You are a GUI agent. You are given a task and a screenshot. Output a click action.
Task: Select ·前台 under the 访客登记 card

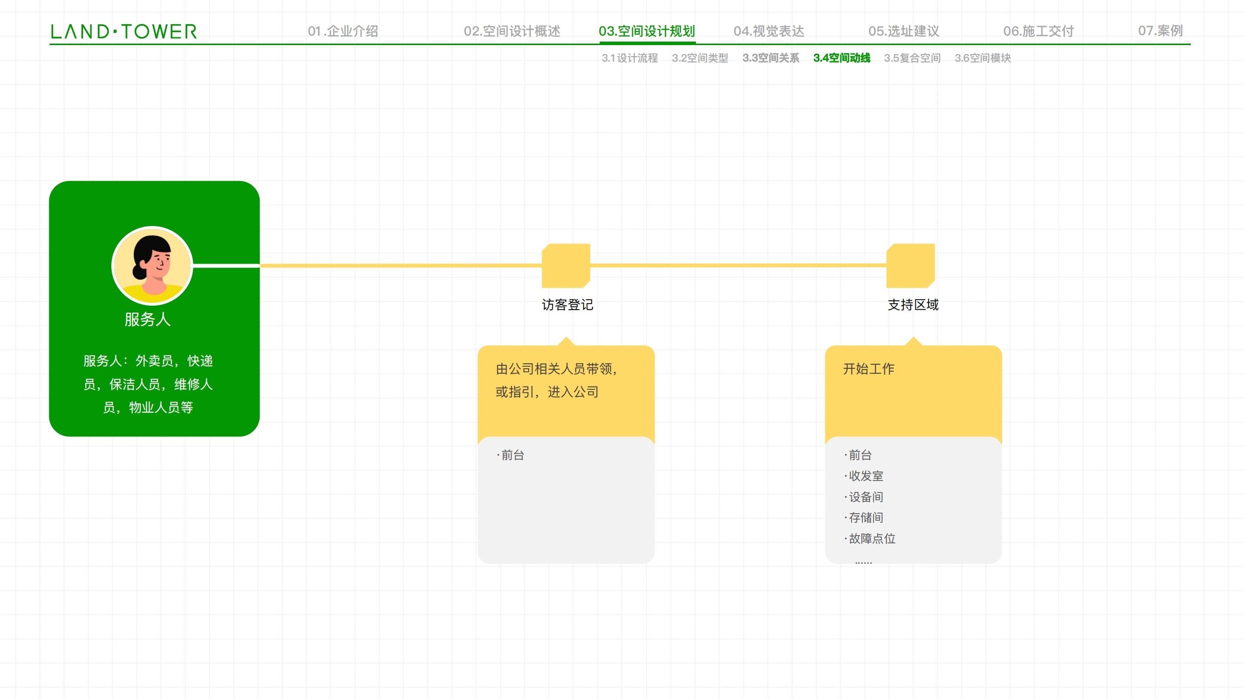pyautogui.click(x=511, y=455)
